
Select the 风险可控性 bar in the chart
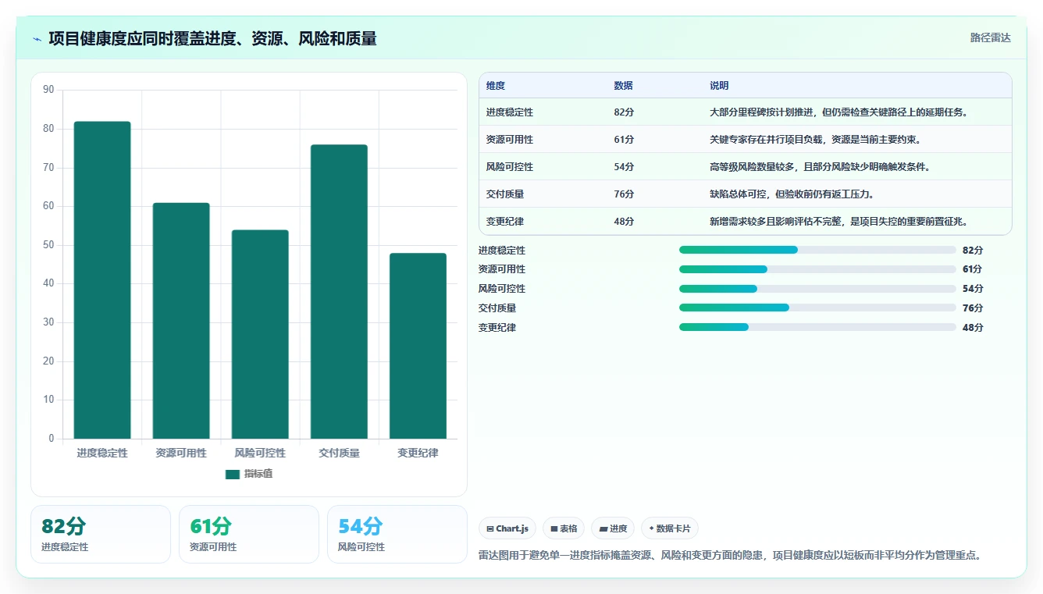[260, 334]
